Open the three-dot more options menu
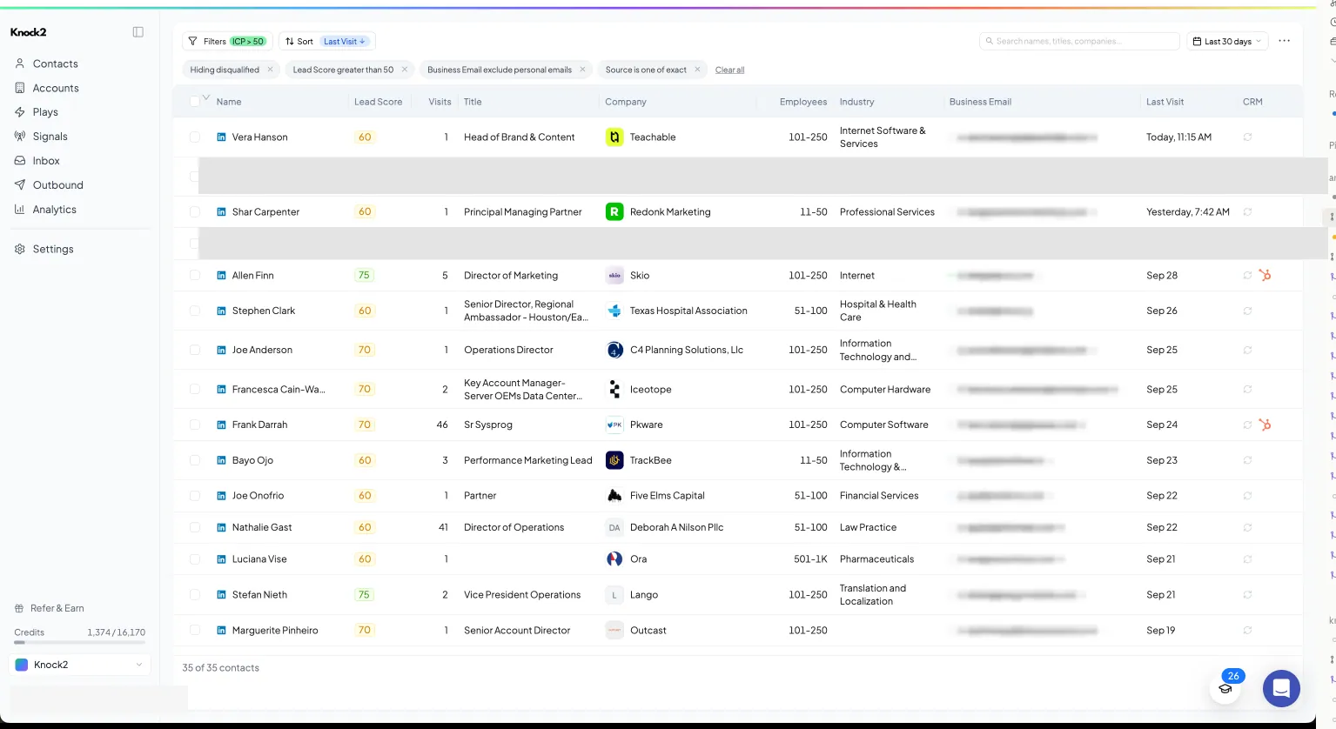Image resolution: width=1336 pixels, height=729 pixels. (1284, 41)
